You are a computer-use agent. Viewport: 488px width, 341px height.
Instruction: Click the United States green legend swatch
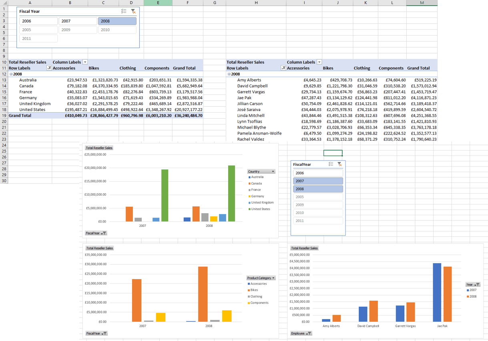point(249,209)
